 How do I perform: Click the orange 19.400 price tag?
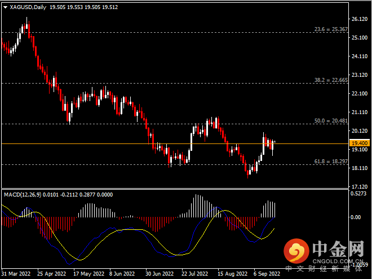click(359, 143)
